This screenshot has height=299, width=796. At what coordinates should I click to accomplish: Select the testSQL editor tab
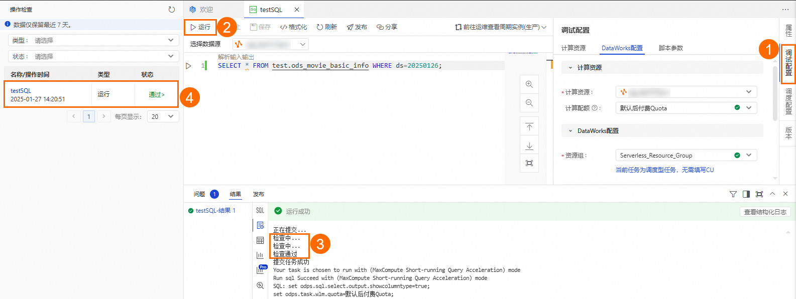click(x=271, y=10)
